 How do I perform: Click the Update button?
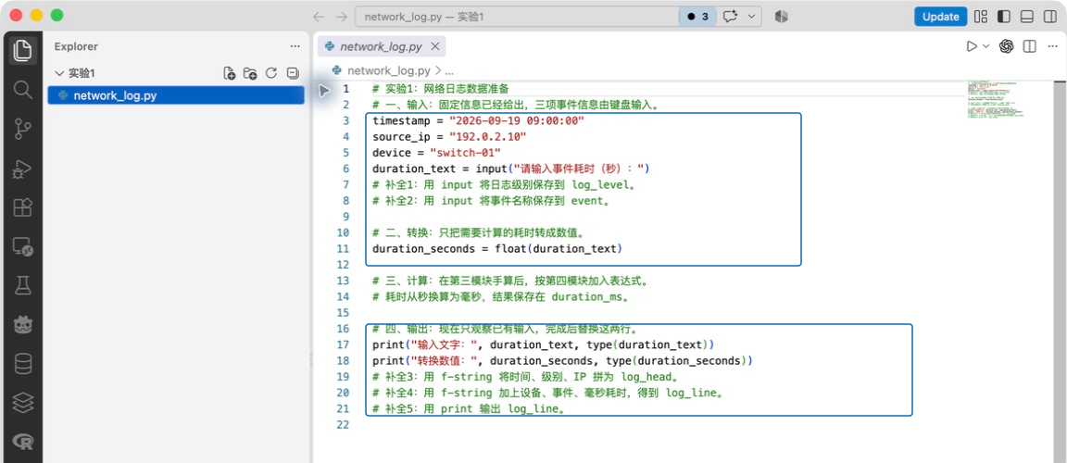(x=940, y=17)
